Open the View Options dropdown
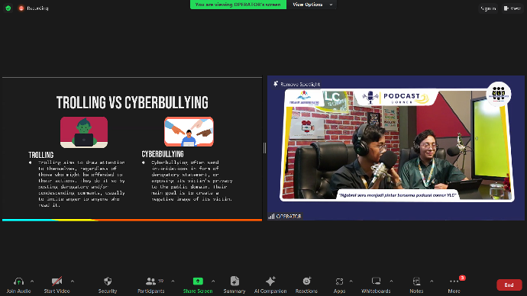Screen dimensions: 527x296 [312, 5]
